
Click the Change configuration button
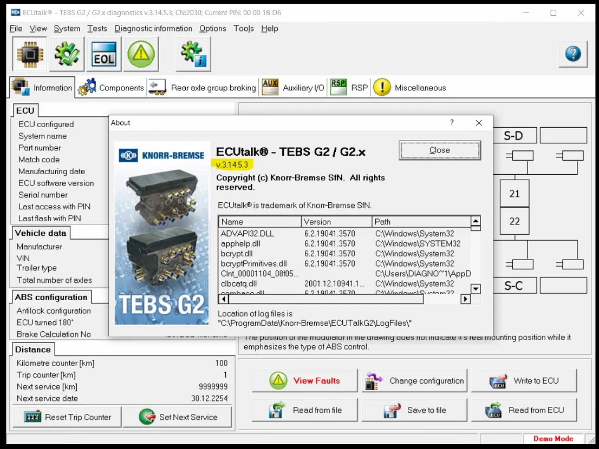414,381
